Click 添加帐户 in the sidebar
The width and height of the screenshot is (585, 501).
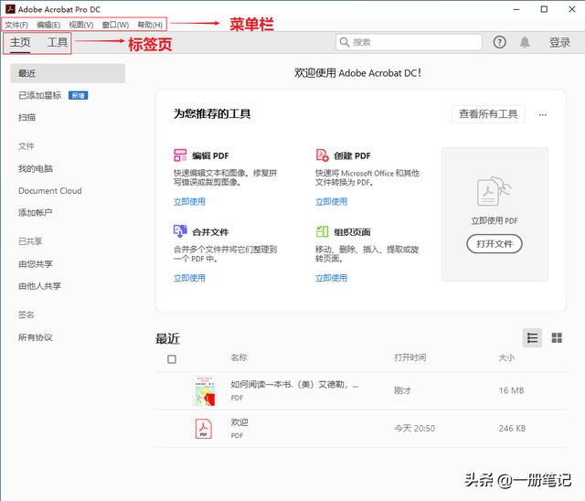36,213
